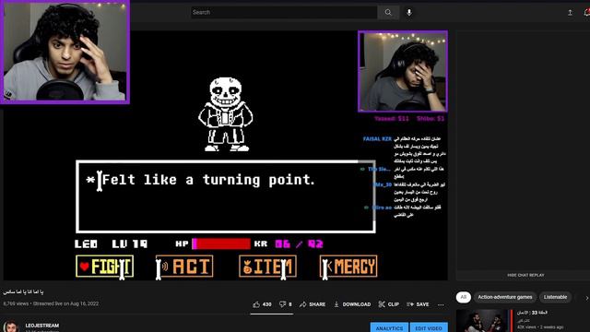This screenshot has height=332, width=590.
Task: Select the All filter chip
Action: 464,297
